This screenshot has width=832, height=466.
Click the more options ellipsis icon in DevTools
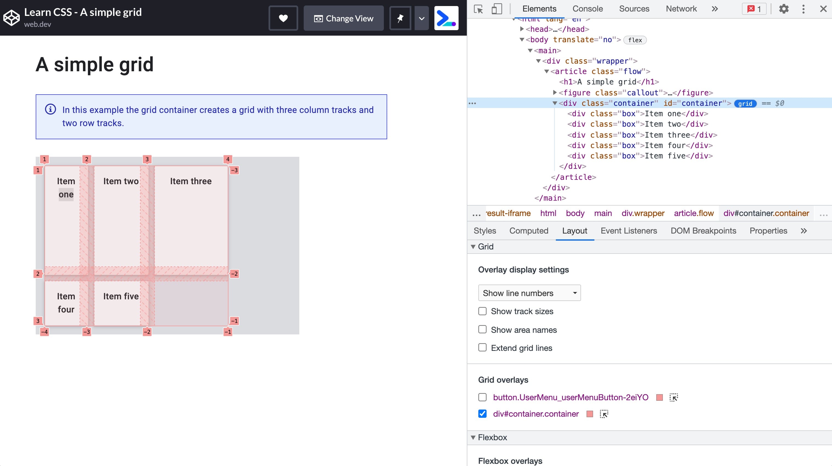[x=803, y=8]
